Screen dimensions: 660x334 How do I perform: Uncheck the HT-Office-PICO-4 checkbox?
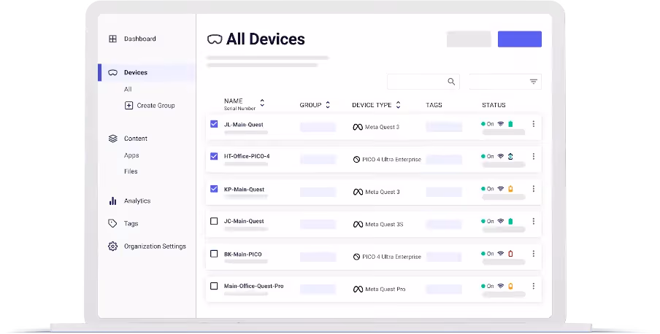tap(214, 156)
